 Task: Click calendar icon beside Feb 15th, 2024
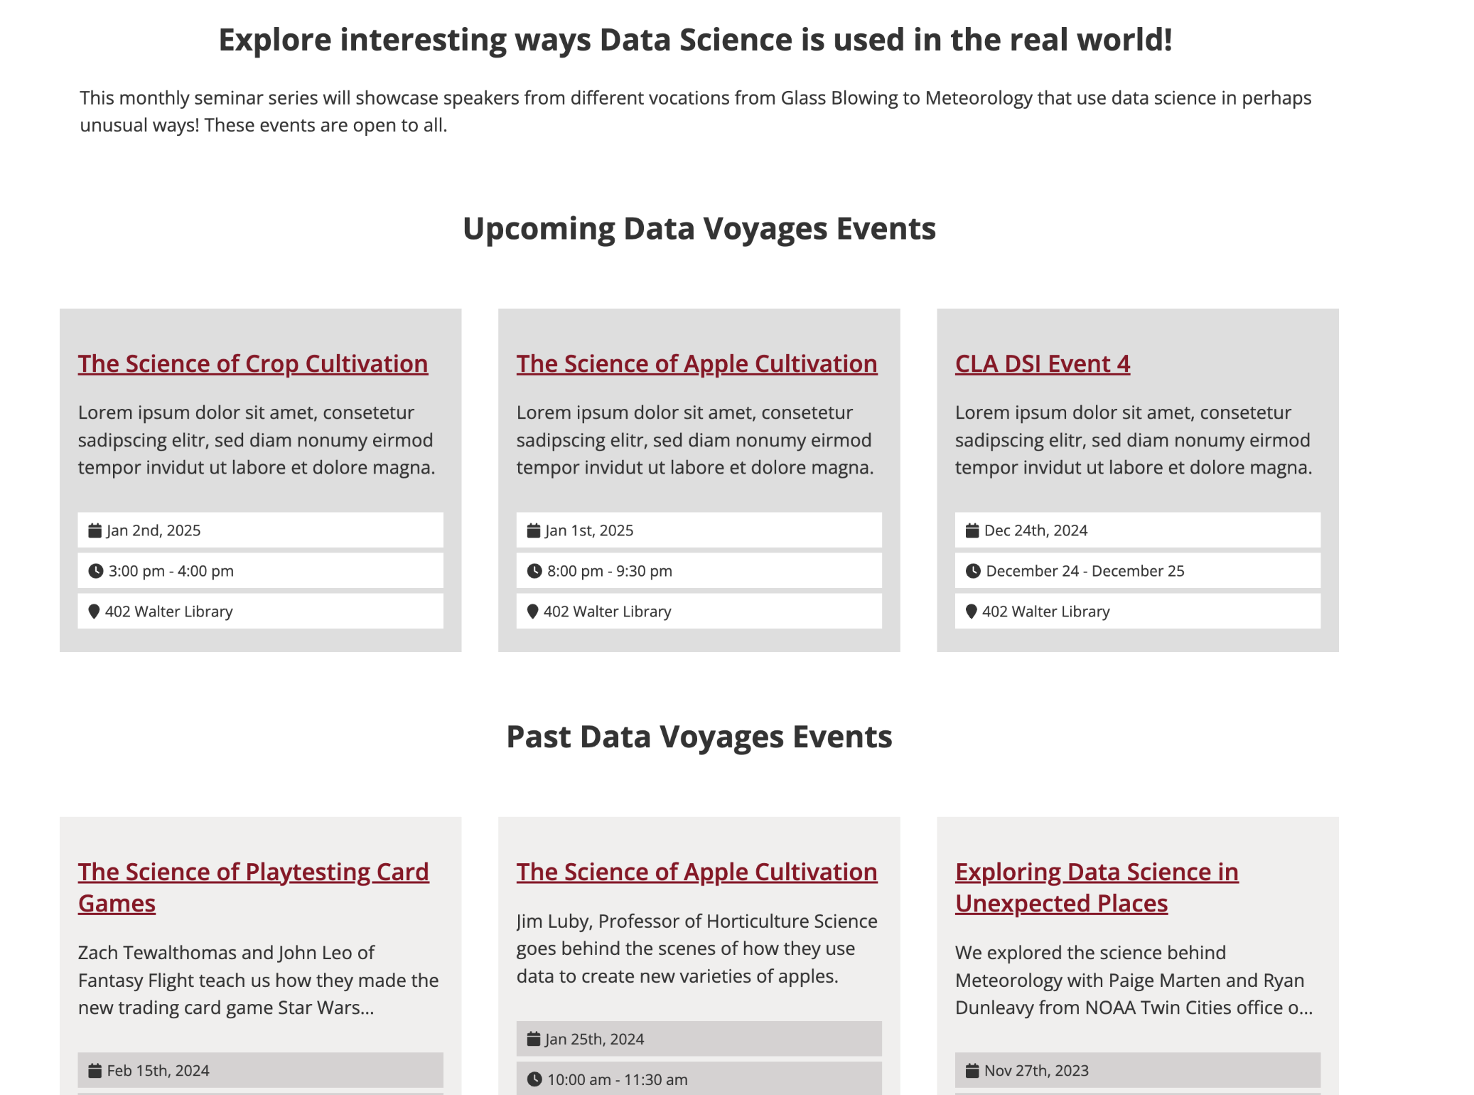click(95, 1070)
